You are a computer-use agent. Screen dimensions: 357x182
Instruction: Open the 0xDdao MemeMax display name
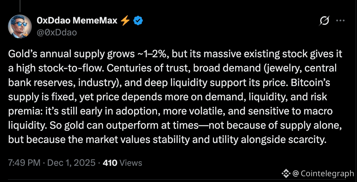(x=77, y=21)
